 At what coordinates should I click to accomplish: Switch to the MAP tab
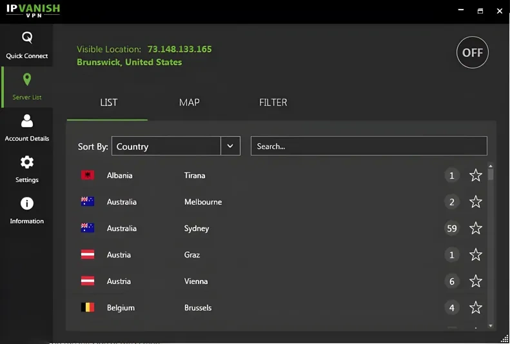tap(190, 103)
